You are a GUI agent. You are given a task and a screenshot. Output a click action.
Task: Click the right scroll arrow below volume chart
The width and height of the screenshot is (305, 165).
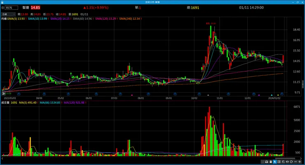coord(301,158)
